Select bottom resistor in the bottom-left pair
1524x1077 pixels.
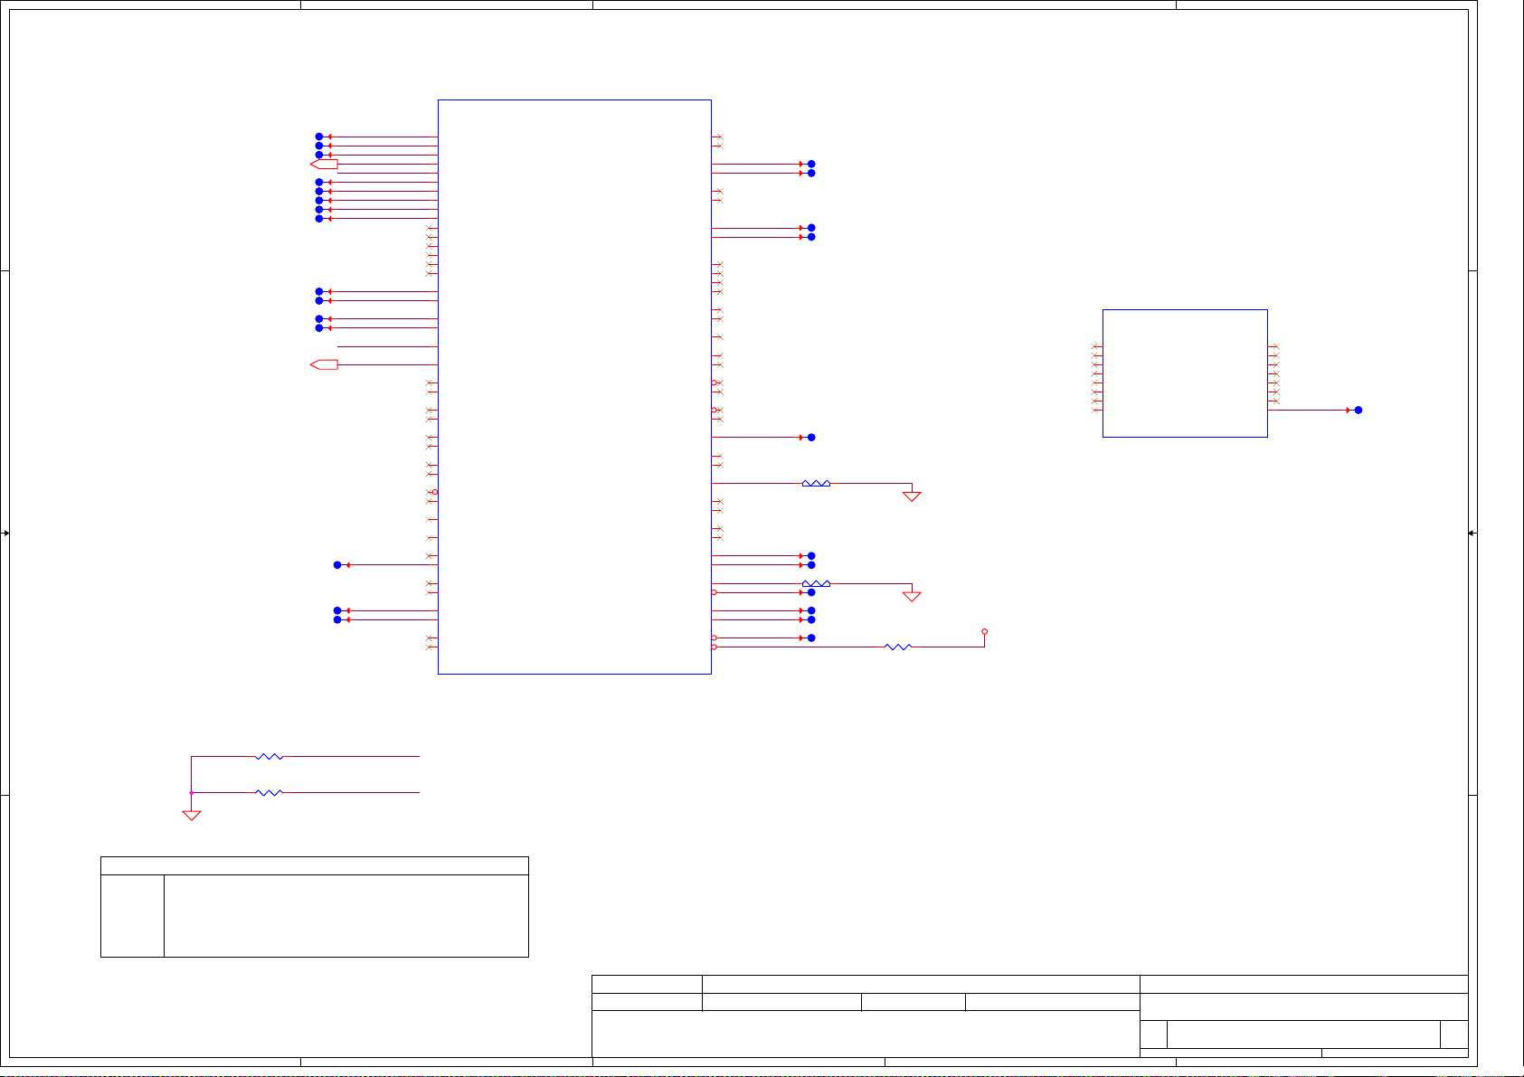[270, 792]
